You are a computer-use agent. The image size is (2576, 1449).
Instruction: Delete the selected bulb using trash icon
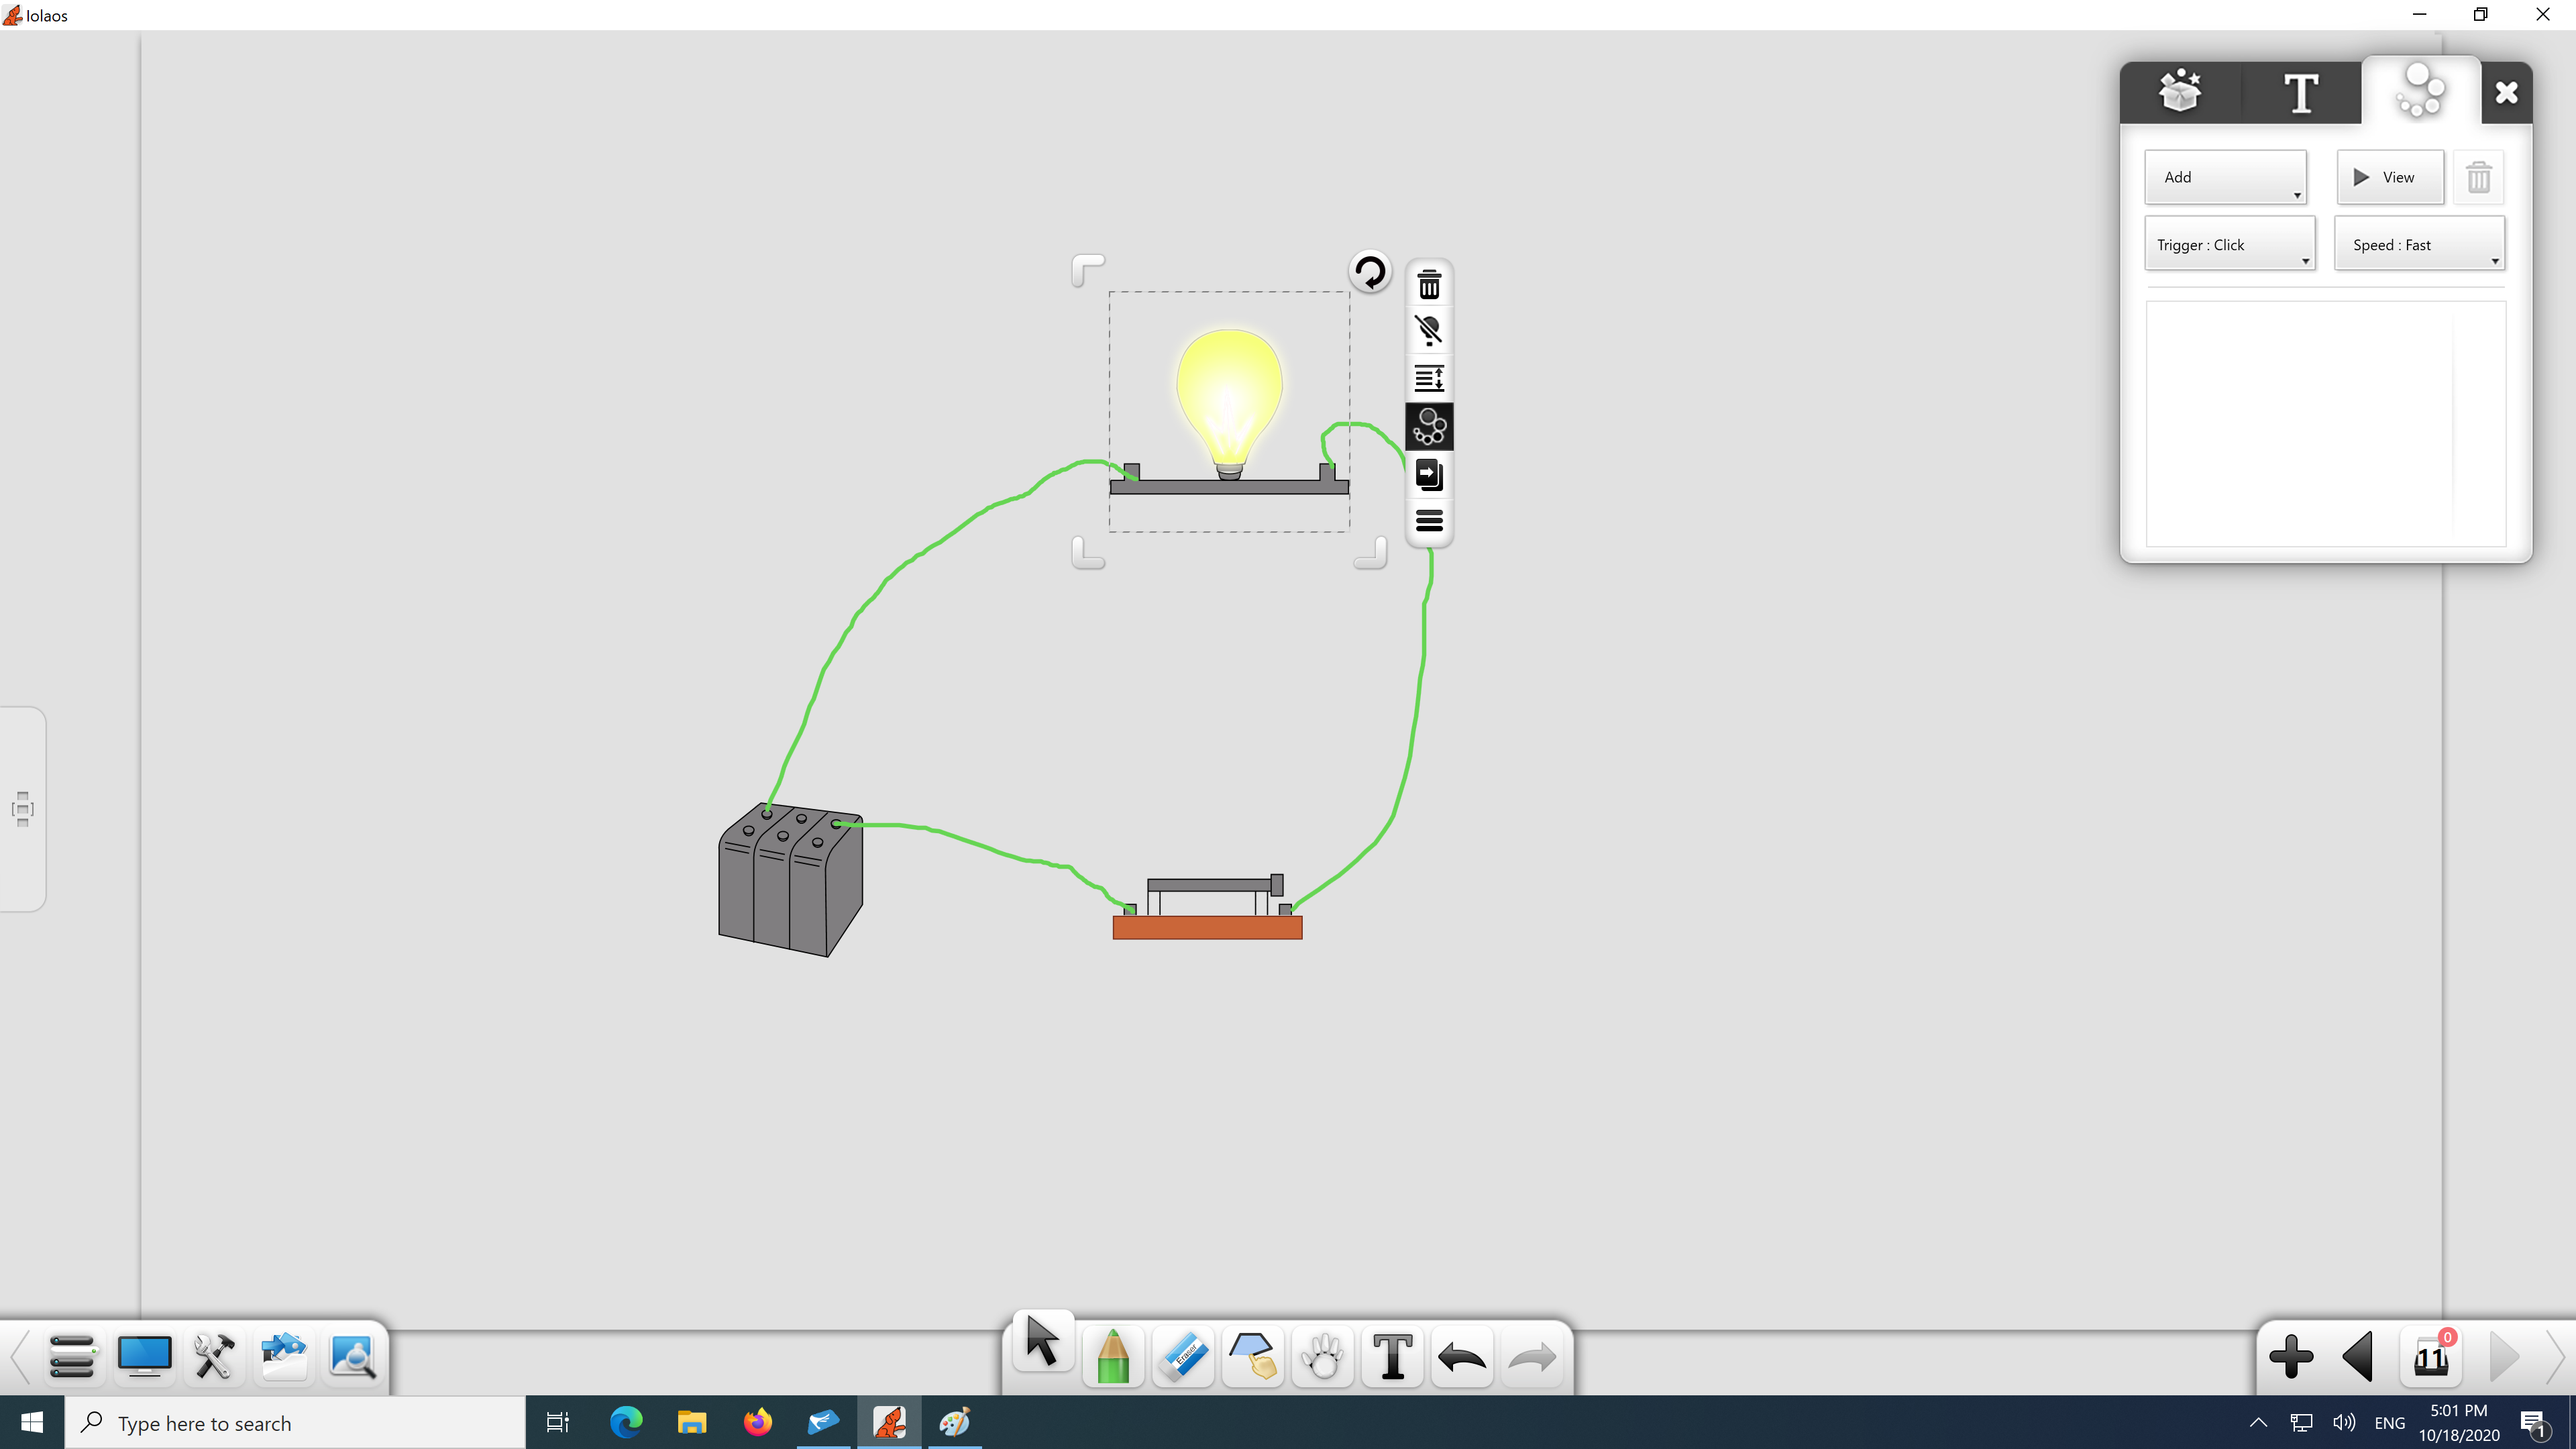[x=1429, y=286]
